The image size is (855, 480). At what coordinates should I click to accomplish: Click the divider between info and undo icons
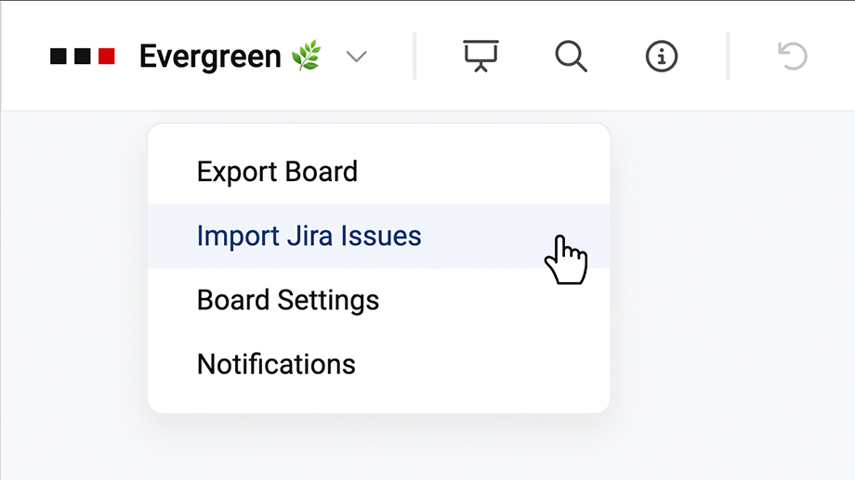(x=728, y=57)
